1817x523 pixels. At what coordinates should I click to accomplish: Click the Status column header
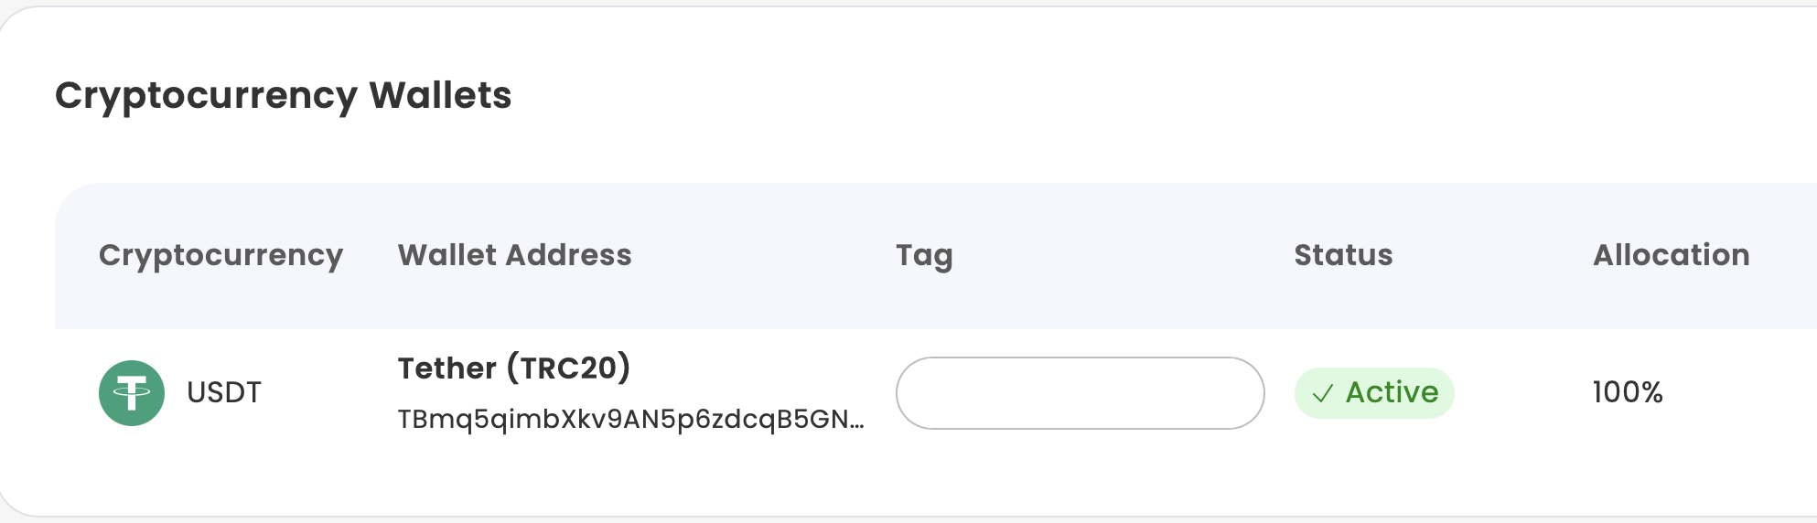(x=1343, y=255)
